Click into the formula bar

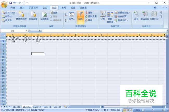104,31
